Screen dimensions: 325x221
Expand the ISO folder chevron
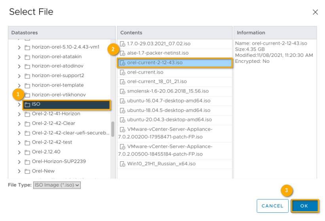pos(19,105)
